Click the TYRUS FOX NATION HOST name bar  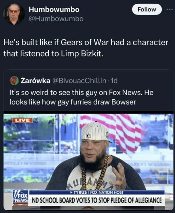click(97, 192)
